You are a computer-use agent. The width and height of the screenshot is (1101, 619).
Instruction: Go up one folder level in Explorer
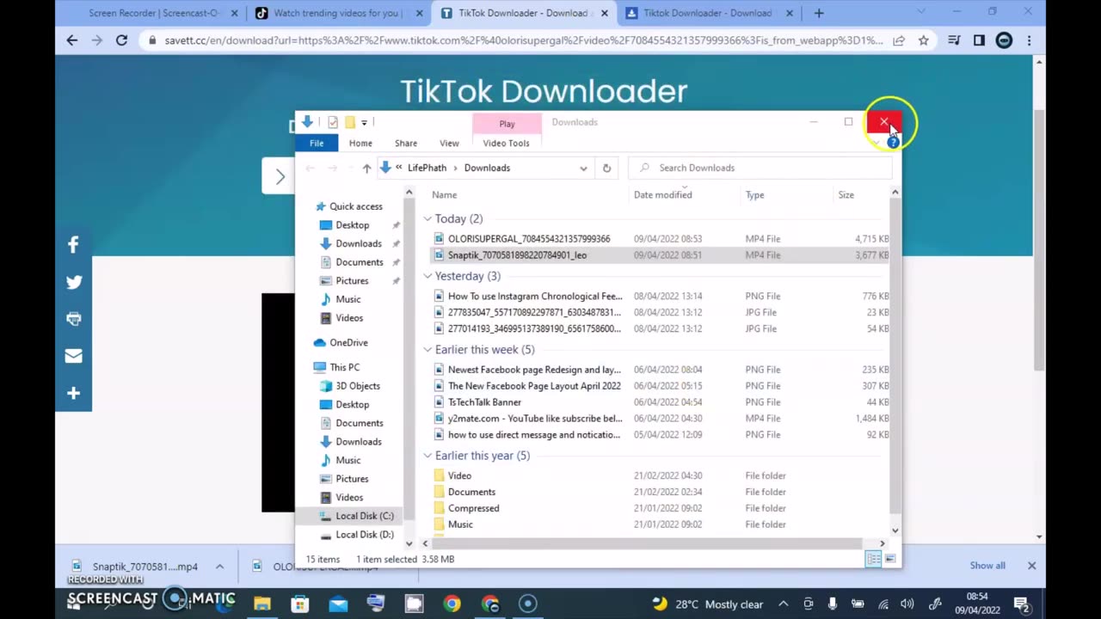point(366,168)
